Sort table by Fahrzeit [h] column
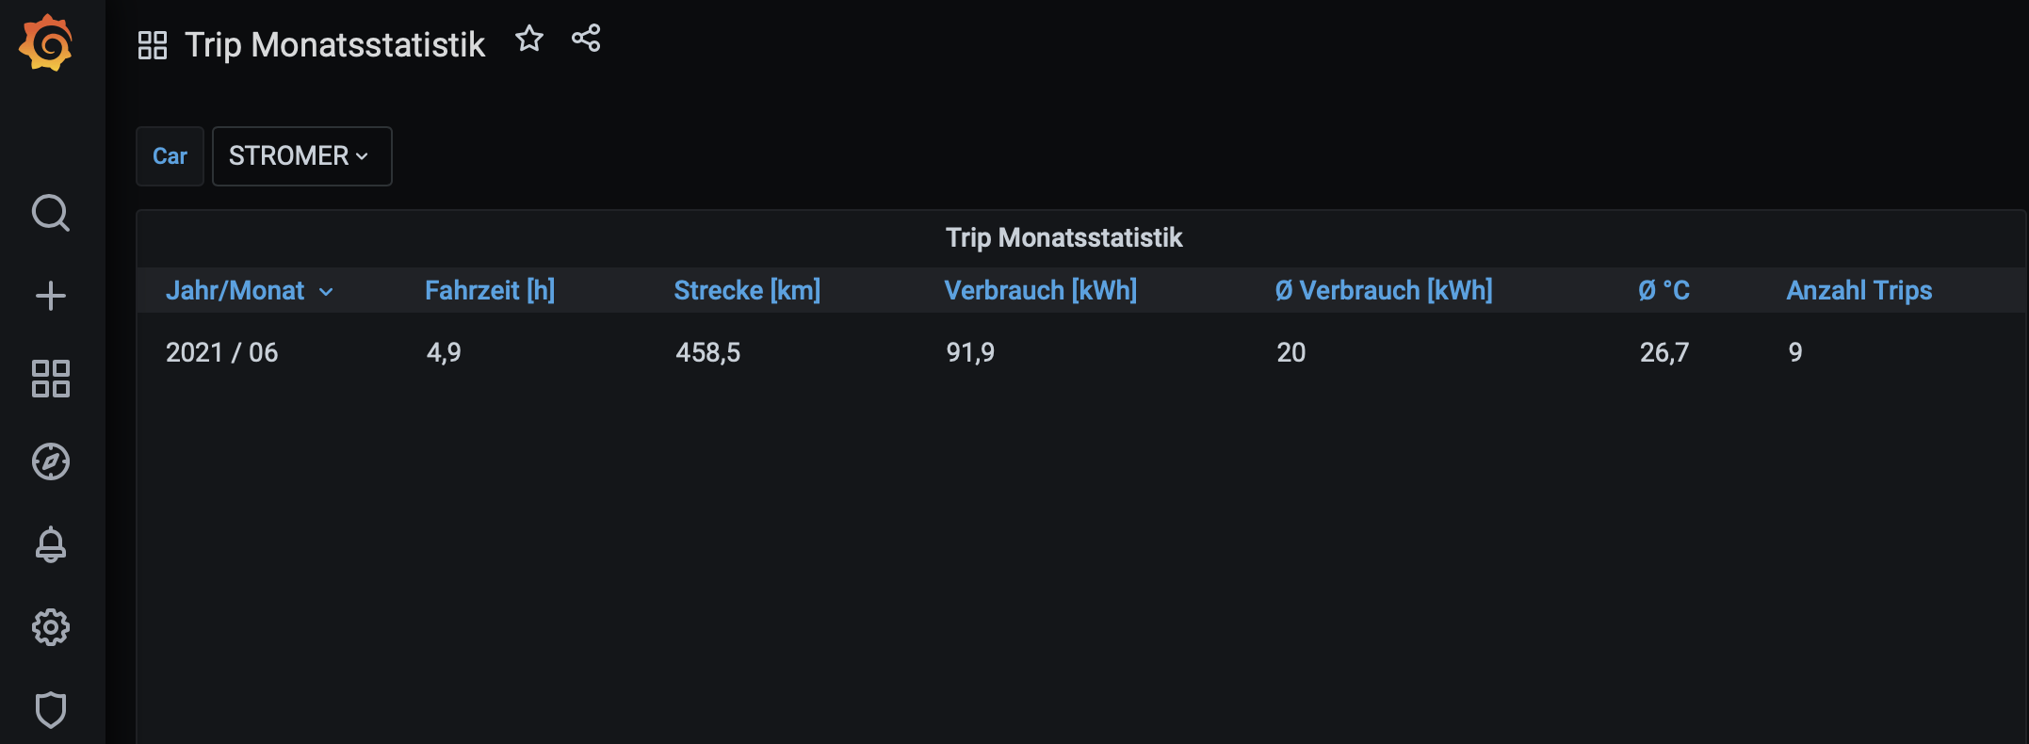 pyautogui.click(x=490, y=290)
